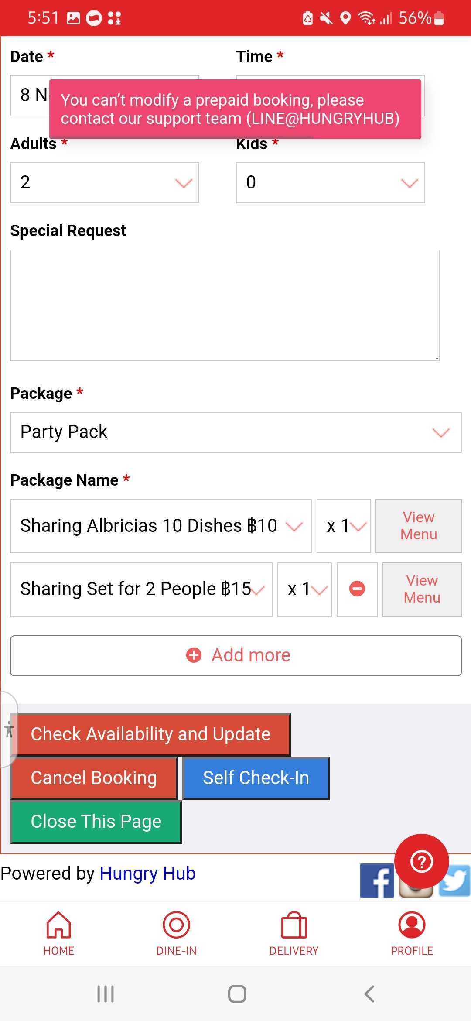Open the Facebook social icon
Viewport: 471px width, 1021px height.
pos(376,881)
